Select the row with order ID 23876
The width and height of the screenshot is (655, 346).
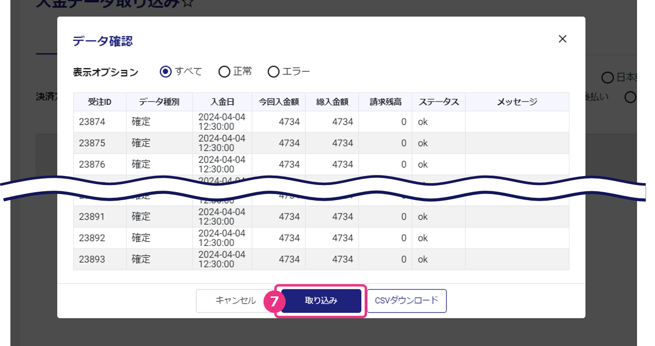click(92, 164)
